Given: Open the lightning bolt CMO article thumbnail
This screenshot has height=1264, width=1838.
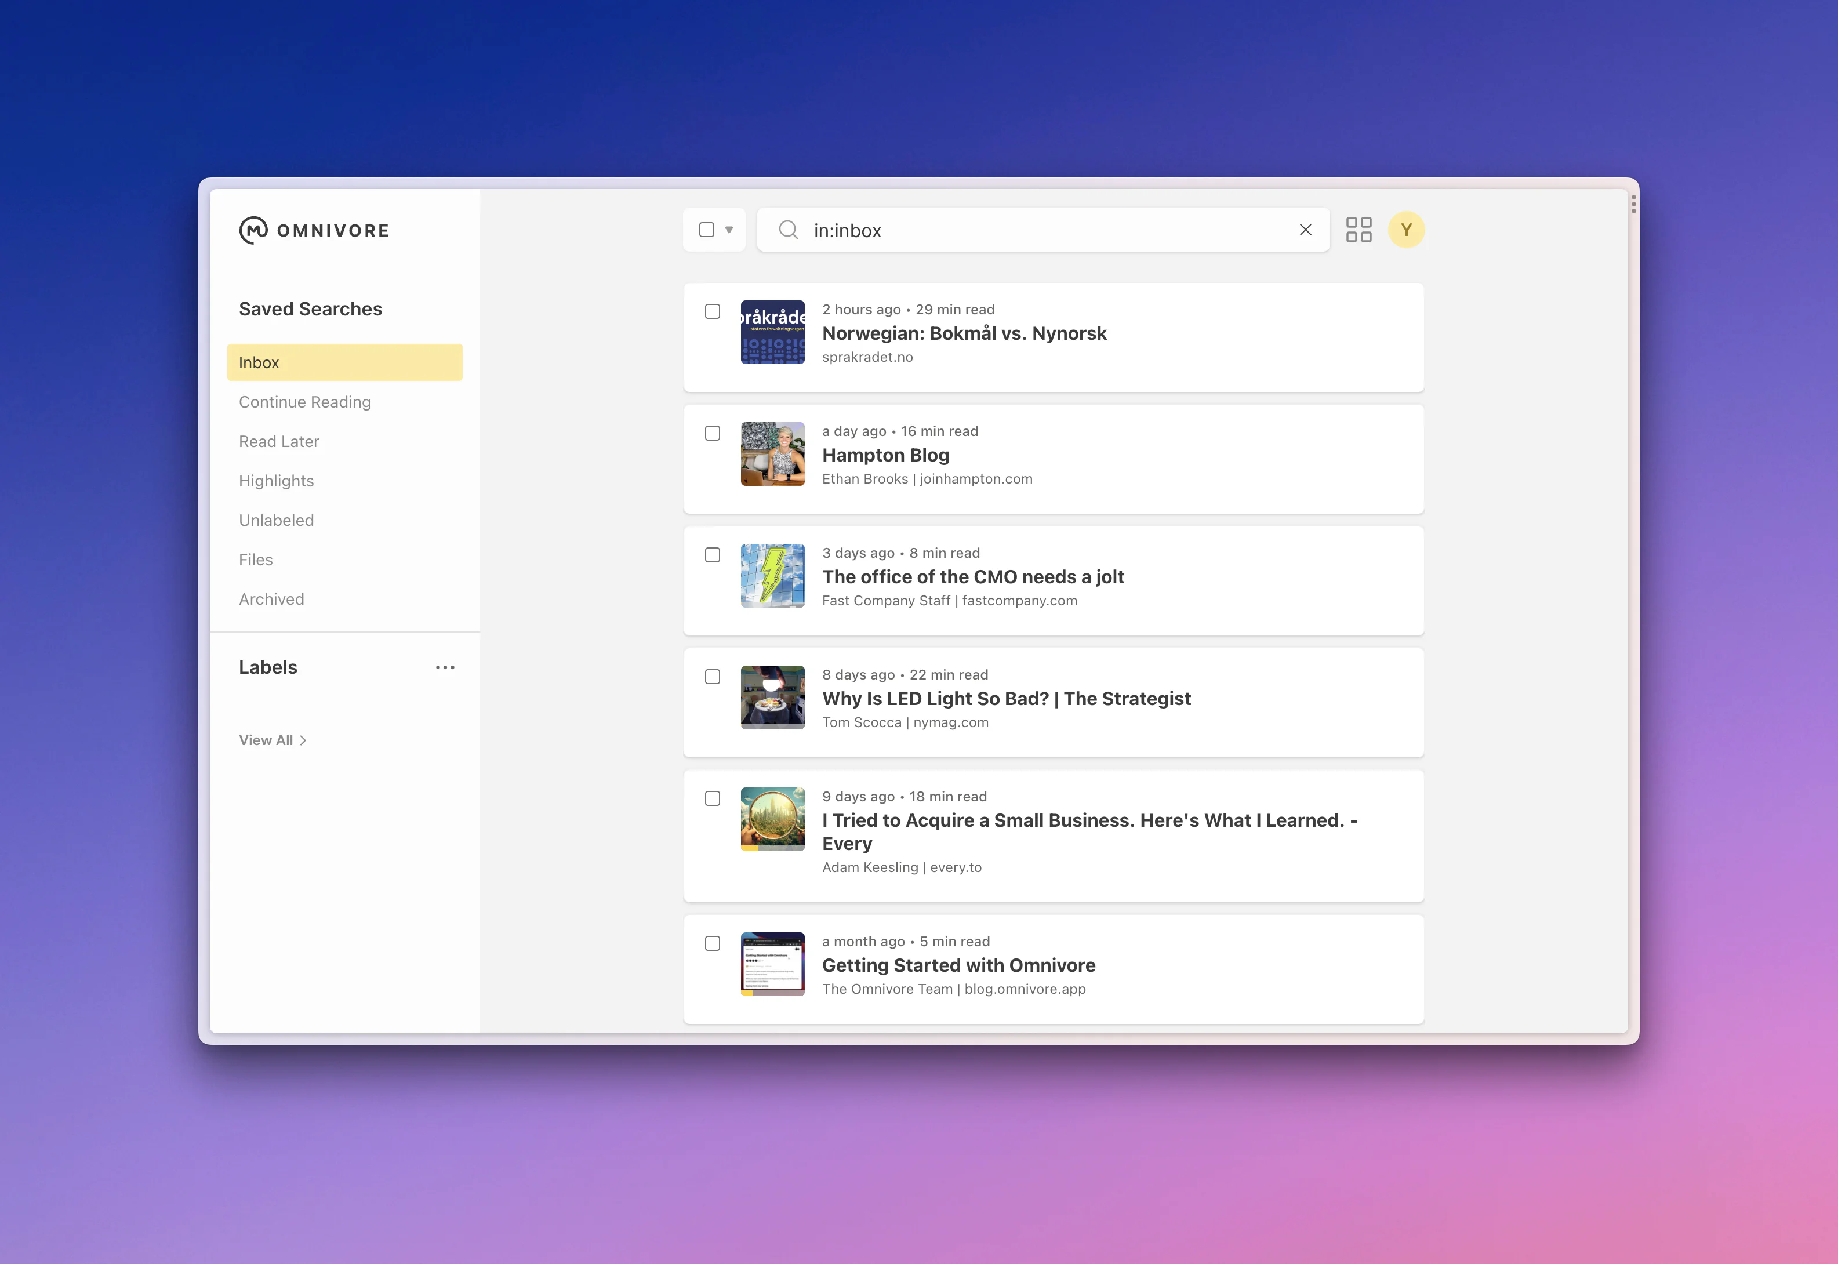Looking at the screenshot, I should [772, 576].
